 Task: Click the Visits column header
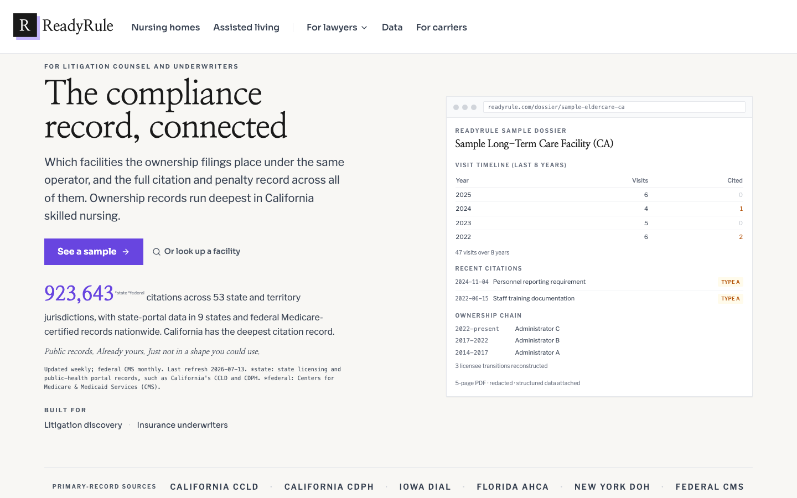pos(640,180)
